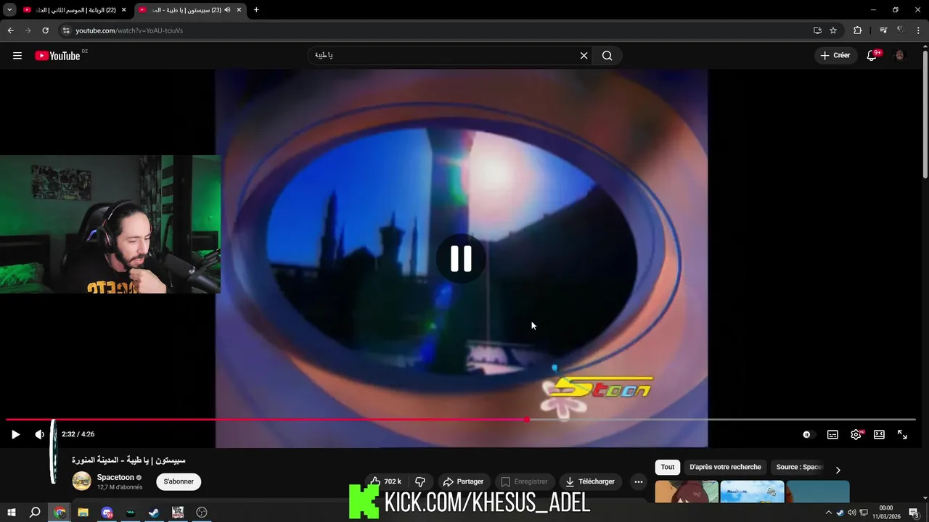Select the D'après votre recherche chip
The image size is (929, 522).
click(x=725, y=468)
